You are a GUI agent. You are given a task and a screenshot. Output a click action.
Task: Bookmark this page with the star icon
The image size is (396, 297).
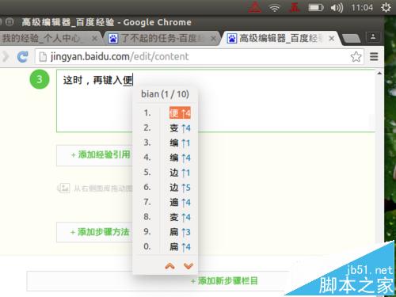point(356,57)
